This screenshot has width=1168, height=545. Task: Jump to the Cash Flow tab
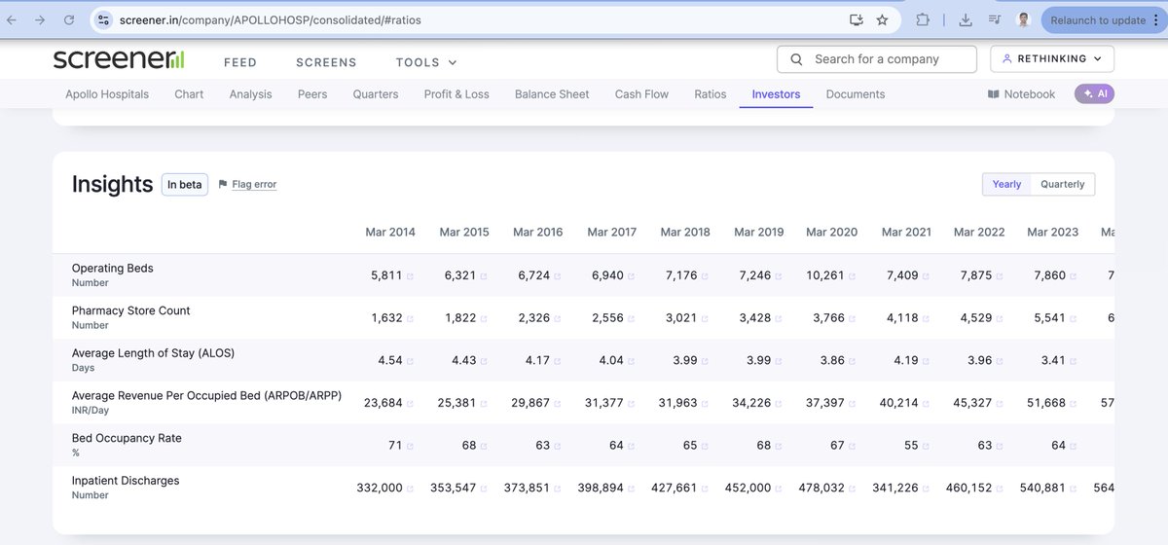(641, 94)
